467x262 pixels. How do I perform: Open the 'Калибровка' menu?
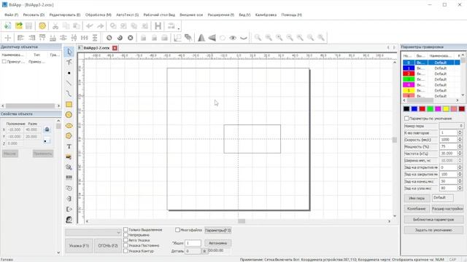266,15
